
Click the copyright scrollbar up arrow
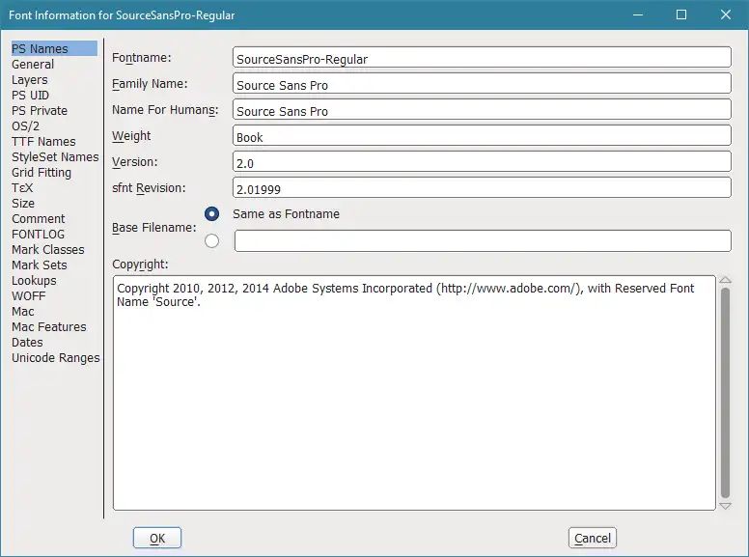click(x=725, y=280)
